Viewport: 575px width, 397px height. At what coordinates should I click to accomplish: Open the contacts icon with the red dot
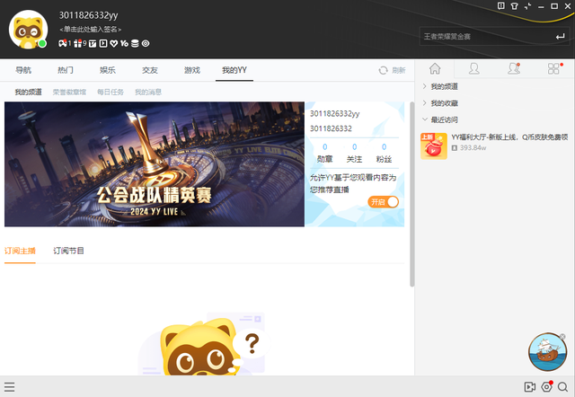(514, 68)
